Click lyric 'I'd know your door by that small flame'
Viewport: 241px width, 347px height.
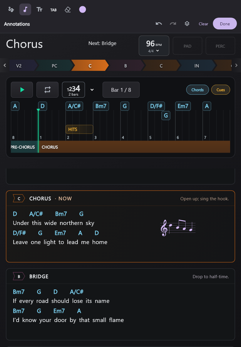point(68,320)
